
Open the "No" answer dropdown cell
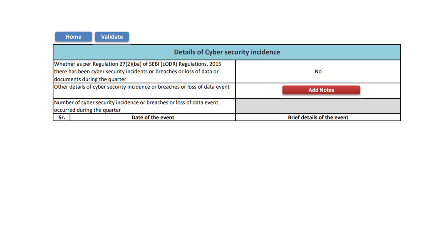pyautogui.click(x=318, y=72)
